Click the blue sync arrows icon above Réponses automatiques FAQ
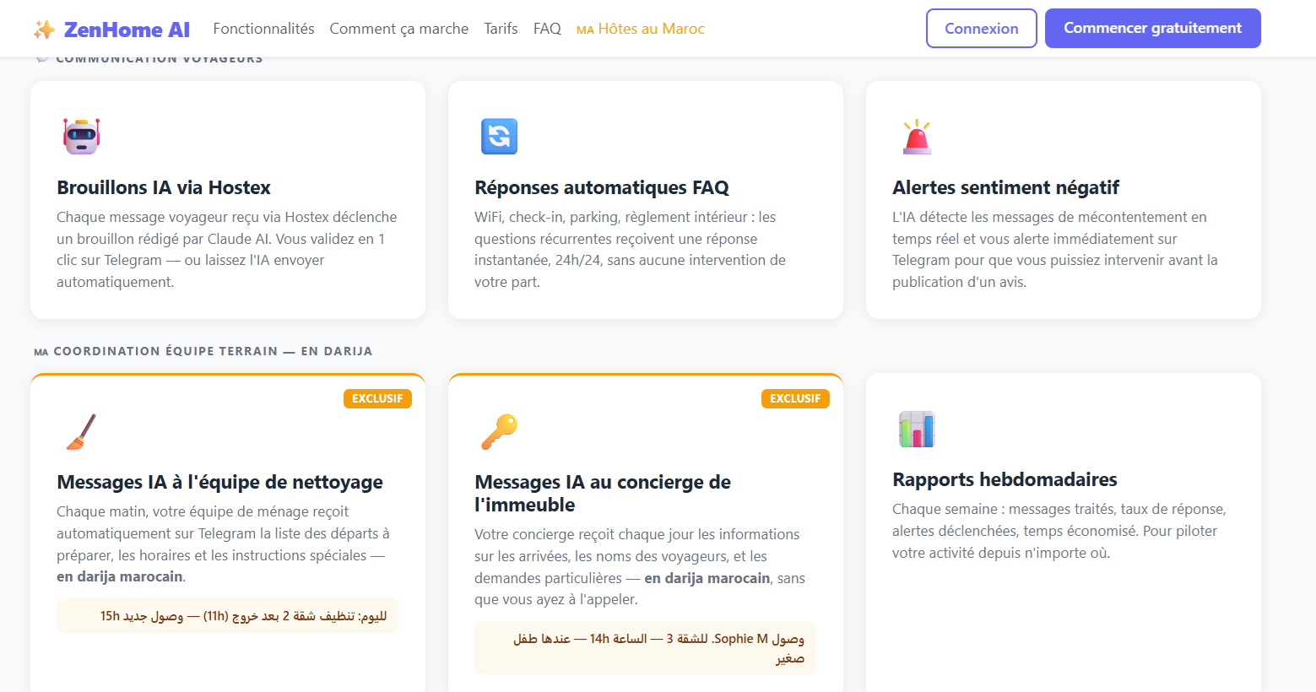Screen dimensions: 1316x692 (499, 137)
